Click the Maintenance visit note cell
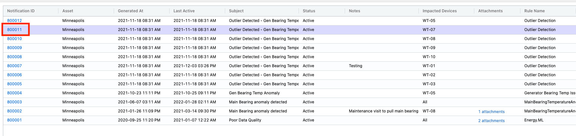Image resolution: width=576 pixels, height=136 pixels. [383, 111]
